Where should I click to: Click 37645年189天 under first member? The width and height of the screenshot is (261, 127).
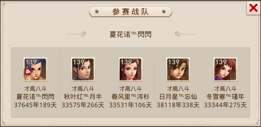(35, 105)
